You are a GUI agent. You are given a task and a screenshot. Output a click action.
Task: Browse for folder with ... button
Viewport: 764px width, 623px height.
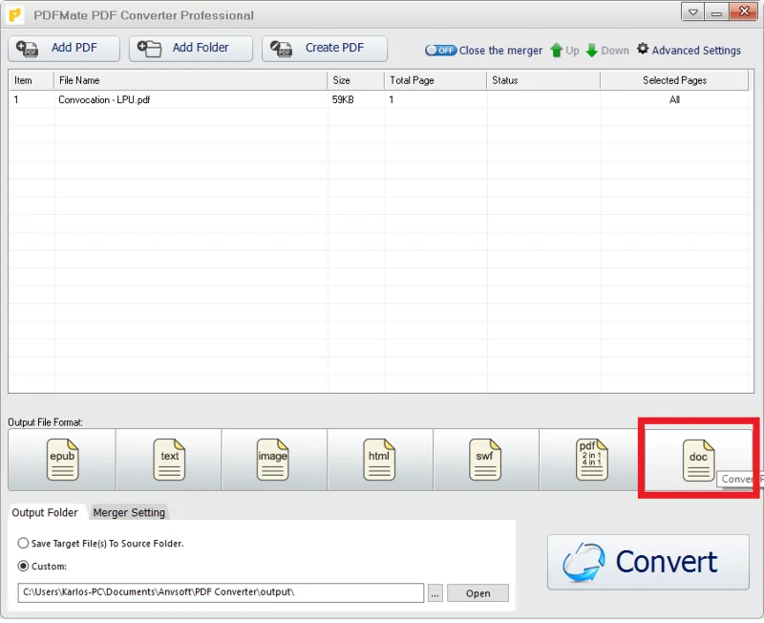(x=435, y=593)
